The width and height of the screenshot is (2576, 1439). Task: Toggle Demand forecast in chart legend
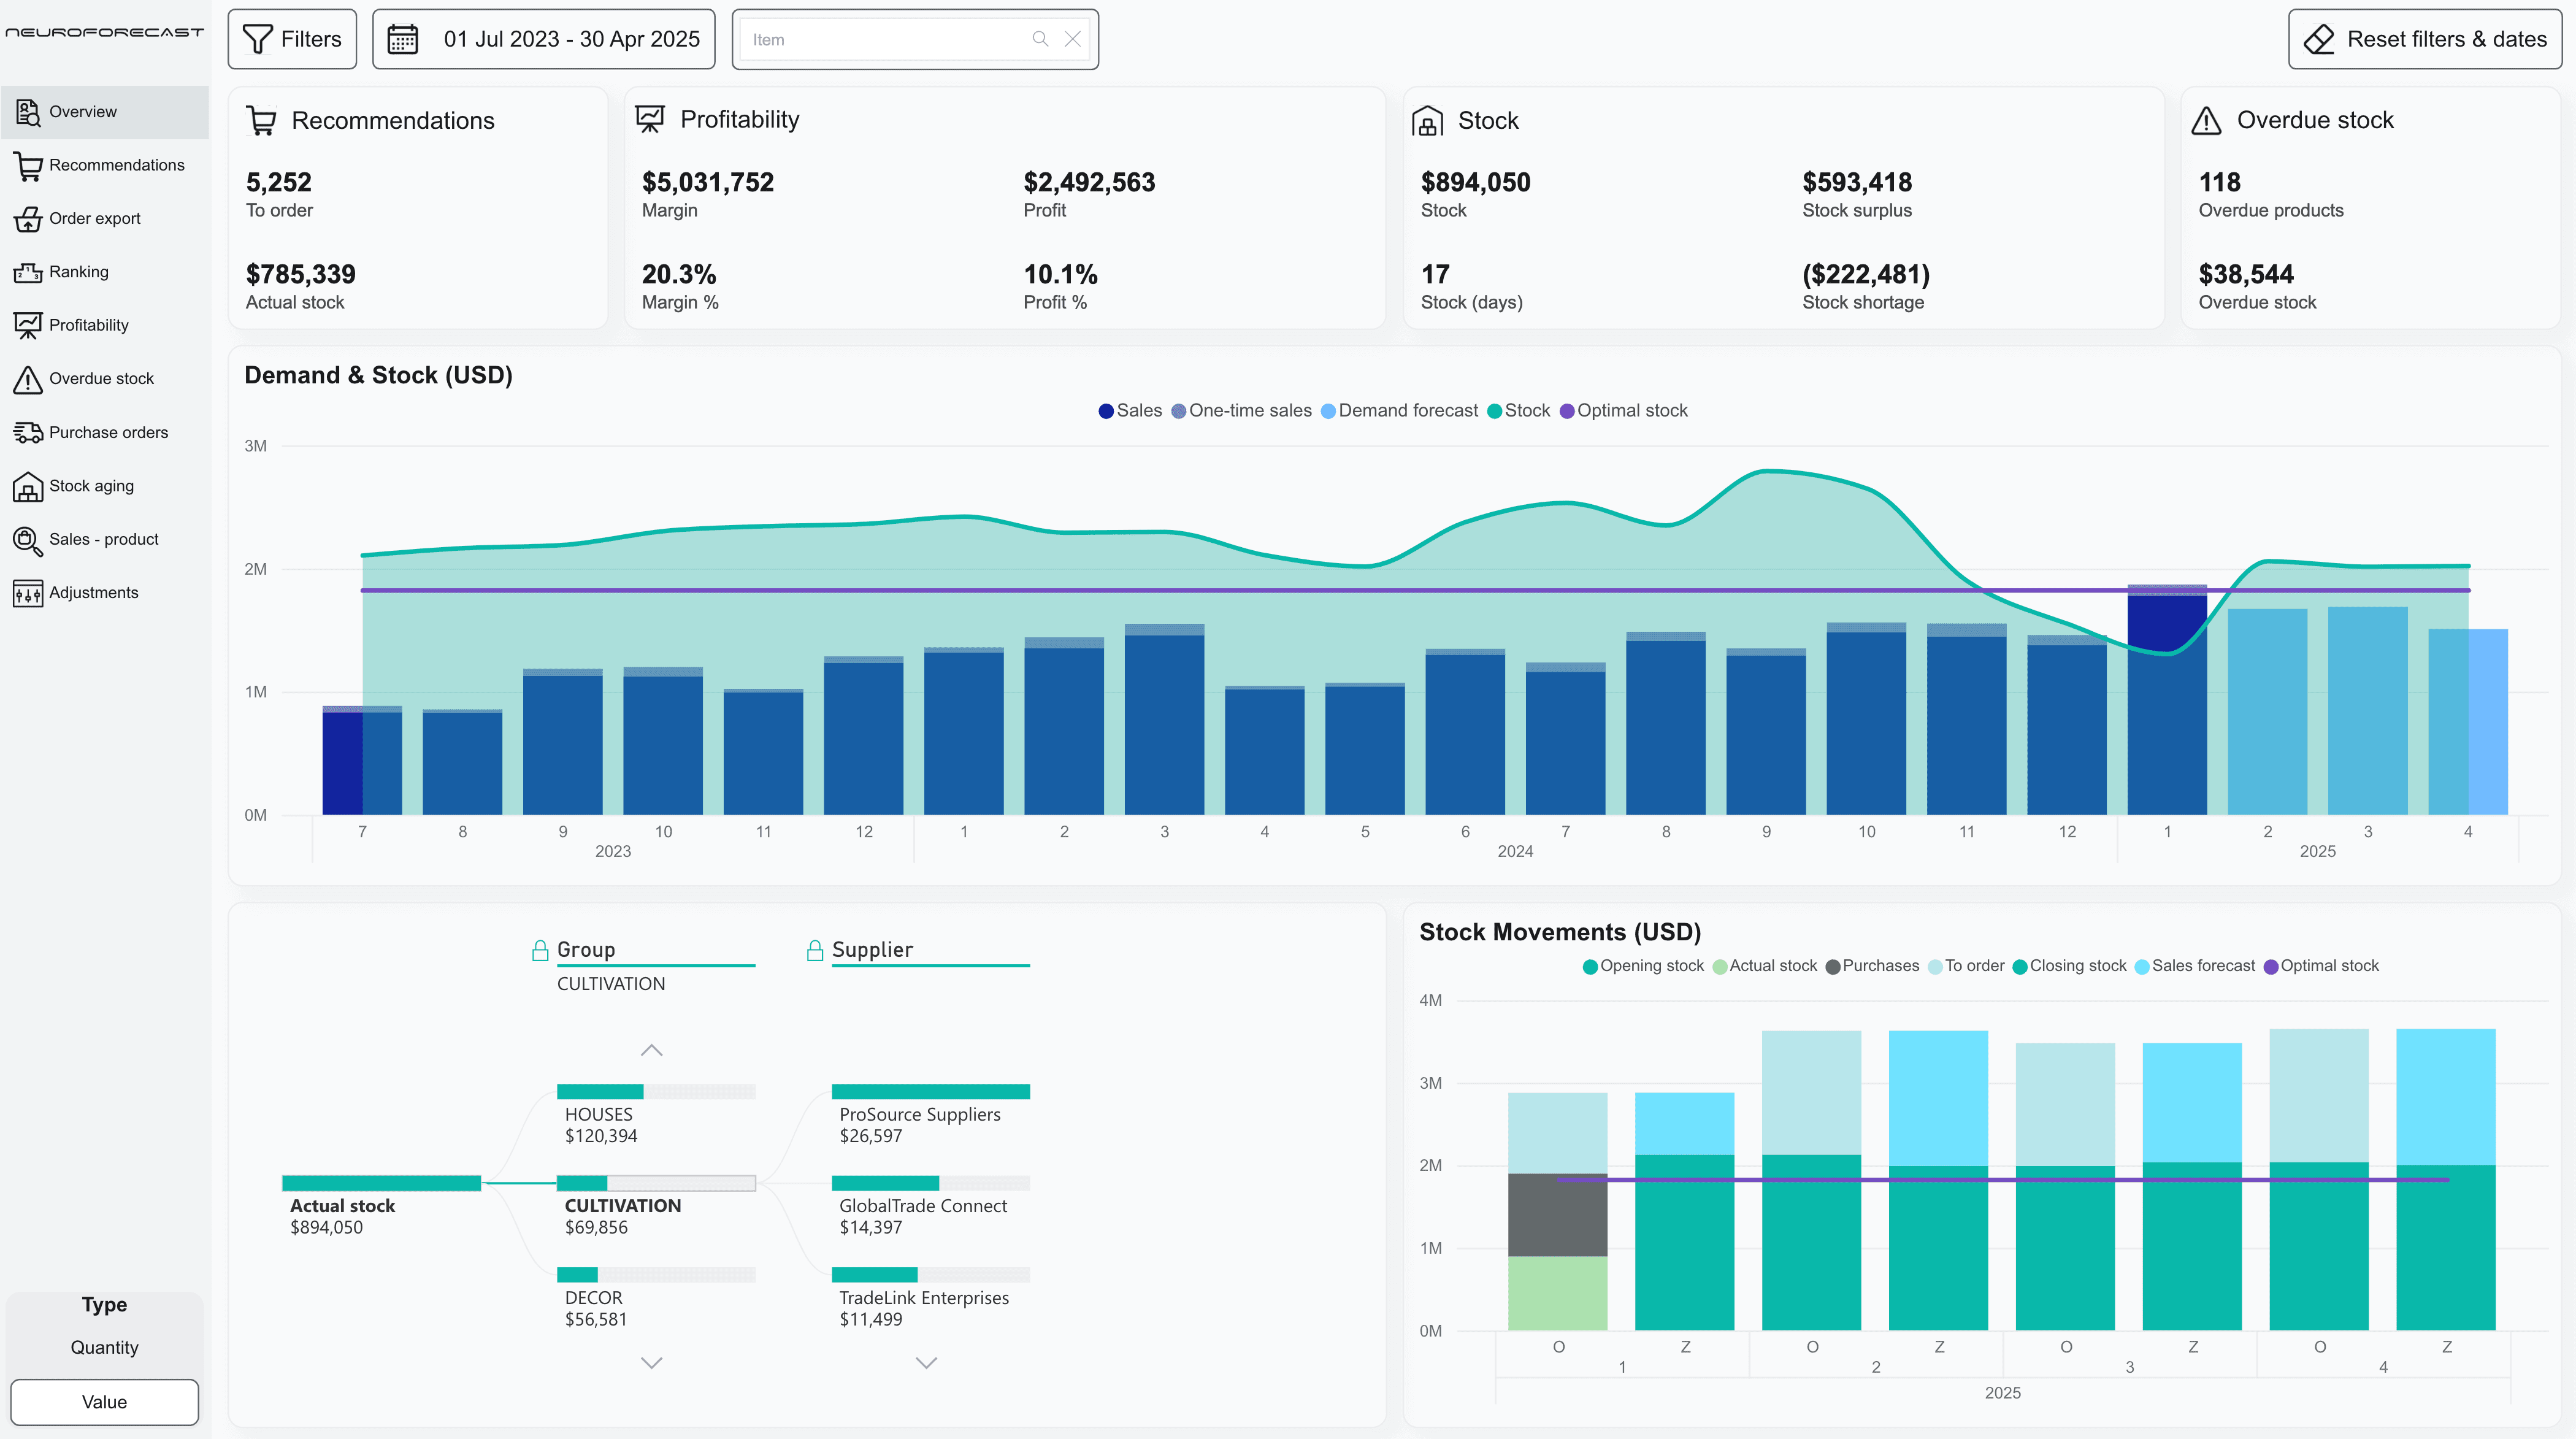(1399, 410)
